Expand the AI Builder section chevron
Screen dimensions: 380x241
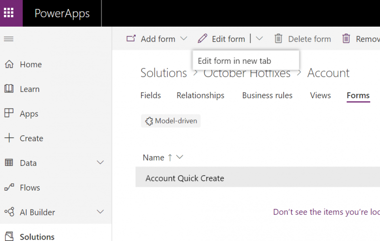(100, 212)
